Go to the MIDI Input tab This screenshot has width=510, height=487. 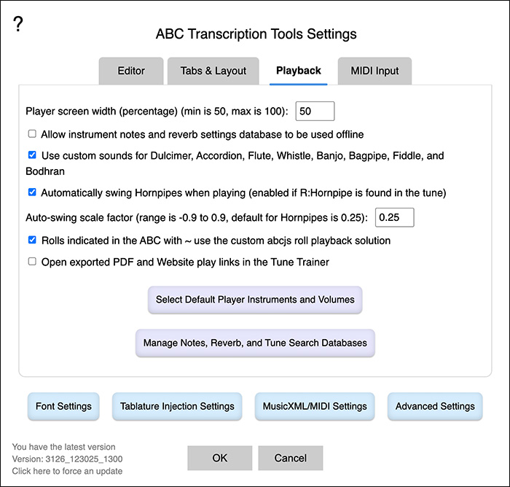(x=374, y=71)
